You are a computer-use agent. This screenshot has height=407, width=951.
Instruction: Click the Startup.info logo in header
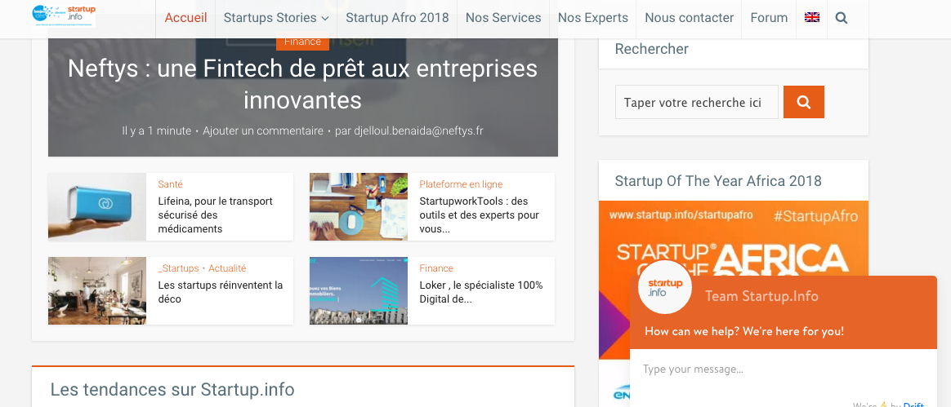(65, 15)
